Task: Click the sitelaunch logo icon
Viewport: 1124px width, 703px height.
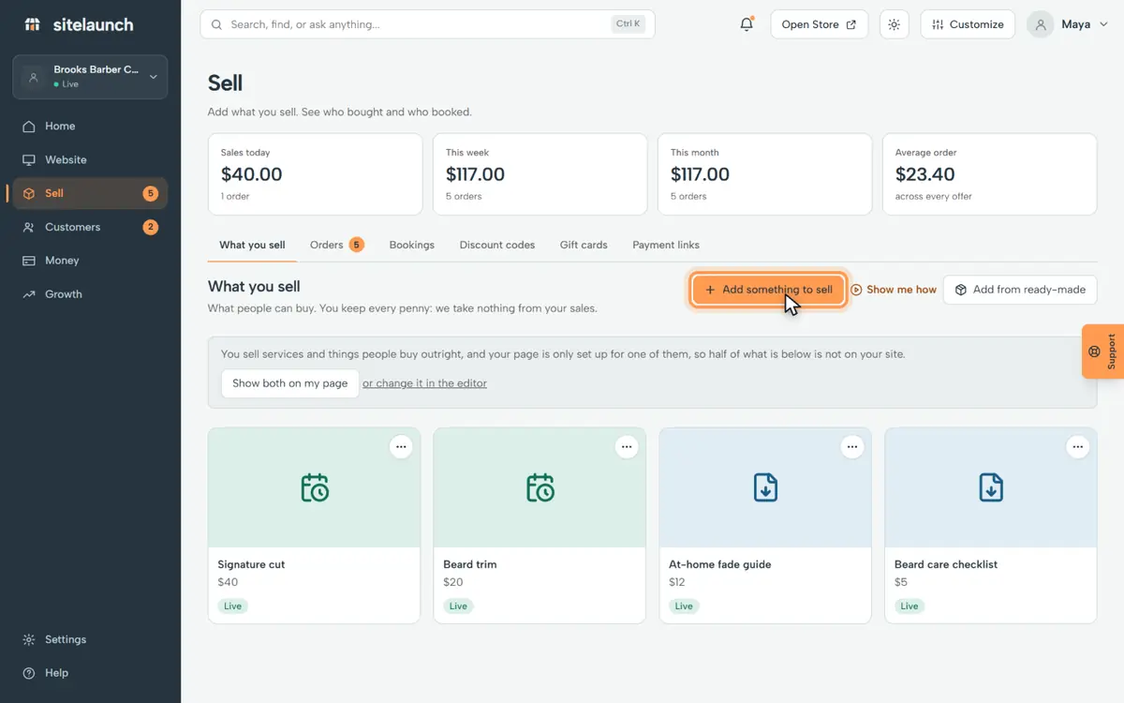Action: pyautogui.click(x=33, y=24)
